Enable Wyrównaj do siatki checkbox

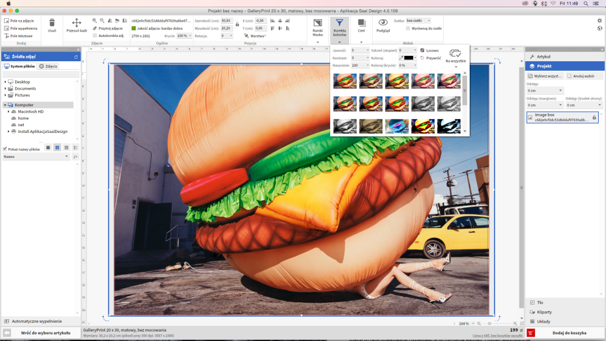pos(408,29)
